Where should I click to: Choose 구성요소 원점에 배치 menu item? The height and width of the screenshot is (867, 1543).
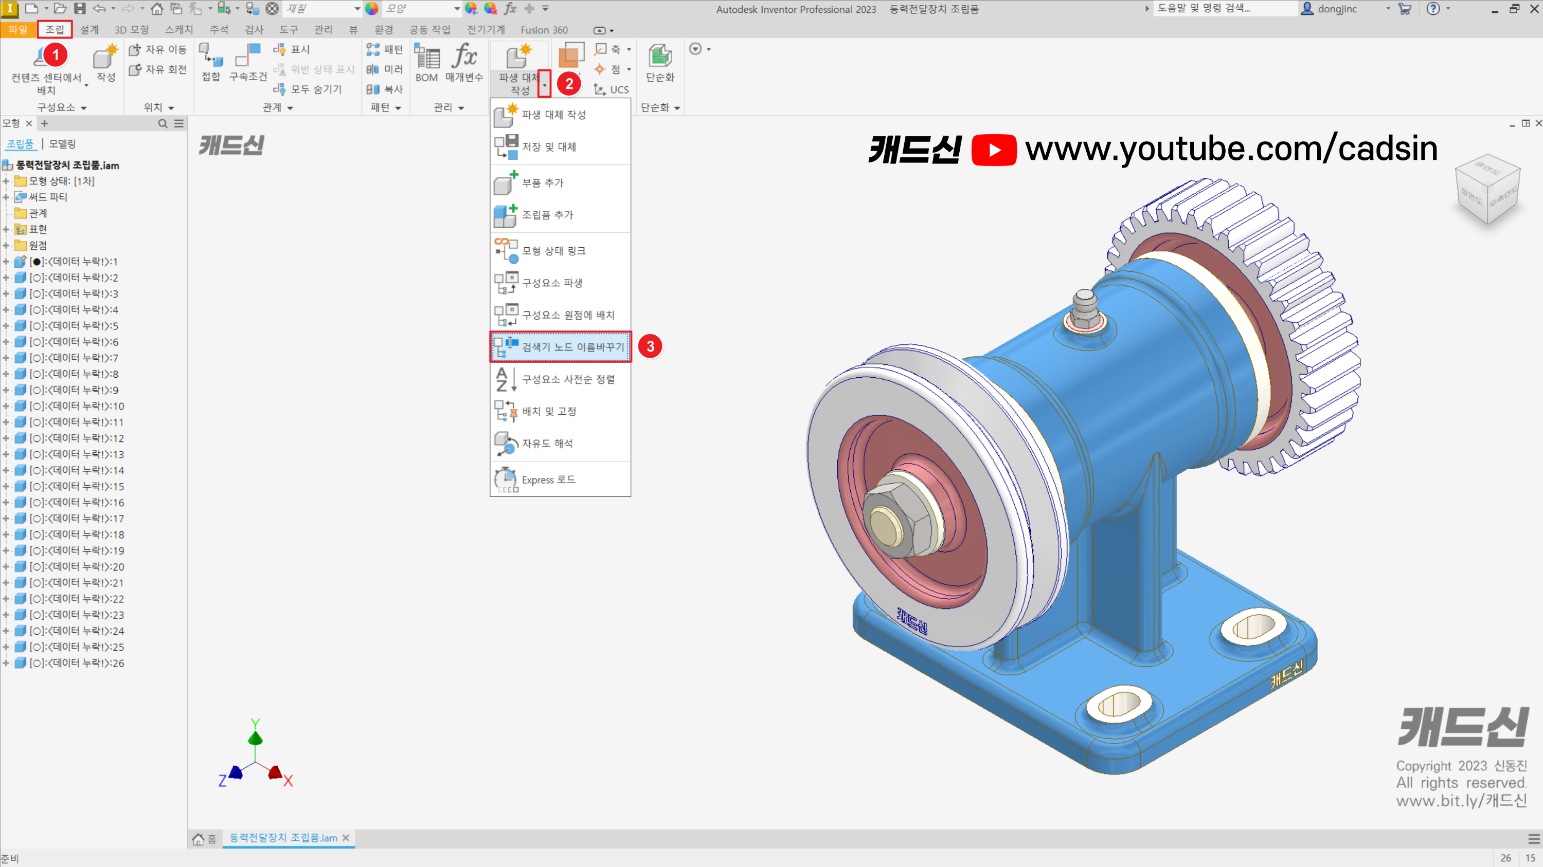click(x=560, y=315)
